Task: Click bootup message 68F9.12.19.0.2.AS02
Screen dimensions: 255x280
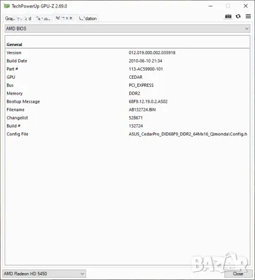Action: tap(148, 101)
